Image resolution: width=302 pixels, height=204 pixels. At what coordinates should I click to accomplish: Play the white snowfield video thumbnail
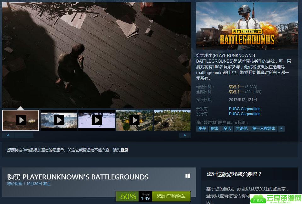tap(97, 120)
